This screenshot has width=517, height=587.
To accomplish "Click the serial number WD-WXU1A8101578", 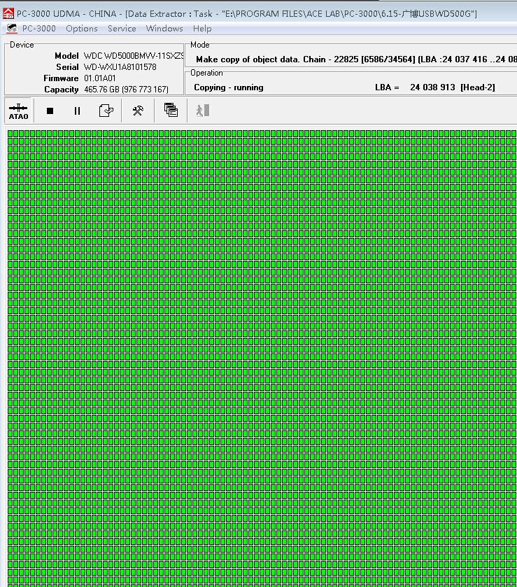I will pos(120,67).
